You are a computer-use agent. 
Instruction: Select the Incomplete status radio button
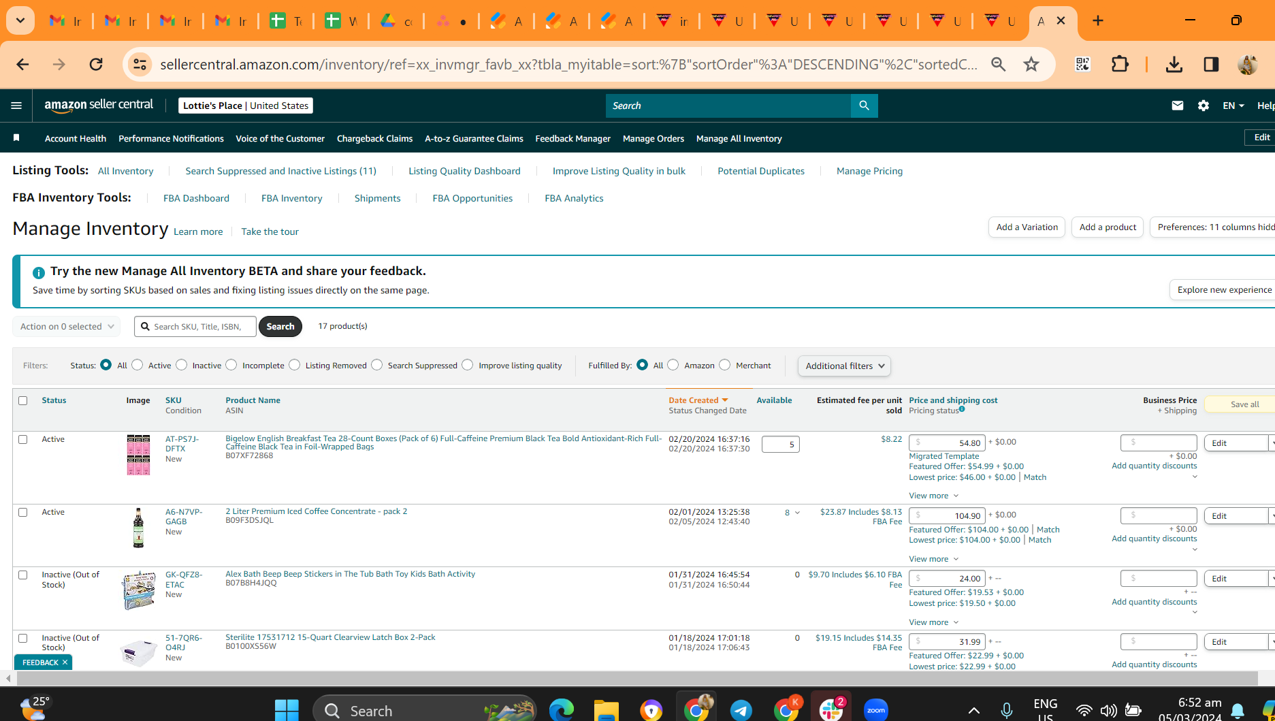(x=231, y=365)
